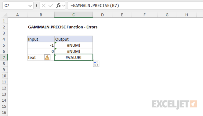Select column C header
Image resolution: width=203 pixels, height=116 pixels.
(74, 15)
